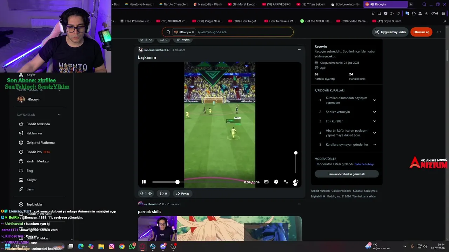Image resolution: width=449 pixels, height=252 pixels.
Task: Click Tüm moderatörleri görüntüle button
Action: (x=347, y=174)
